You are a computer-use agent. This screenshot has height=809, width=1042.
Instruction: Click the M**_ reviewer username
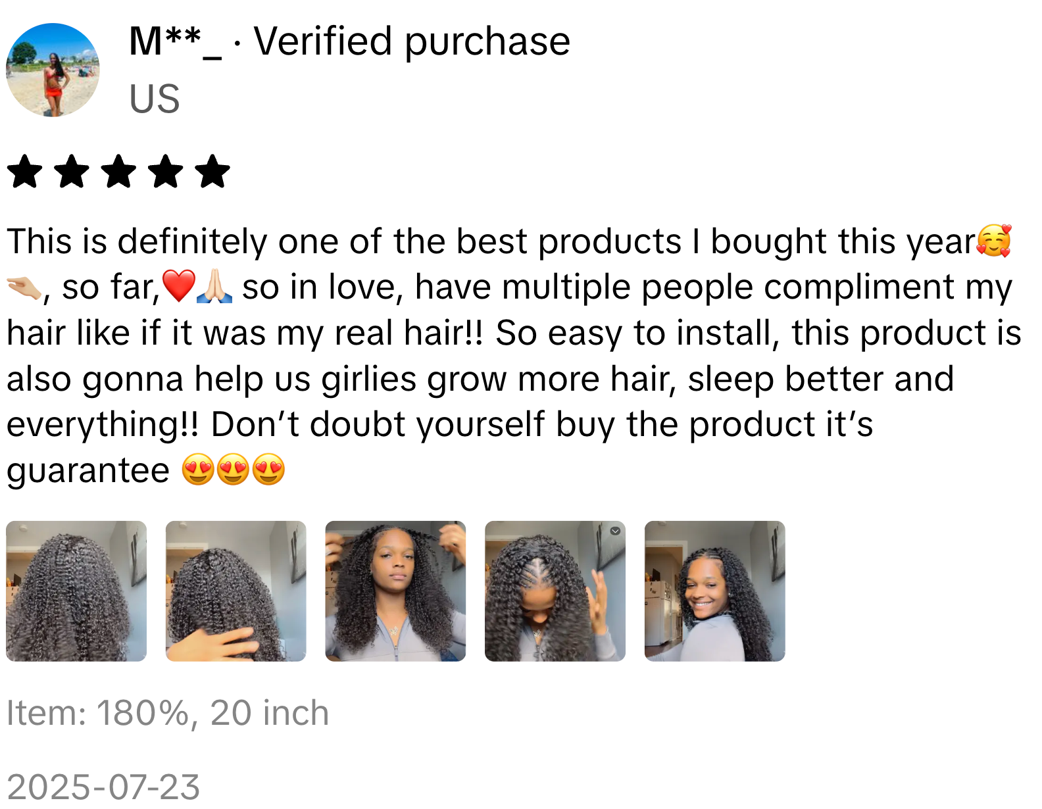[x=175, y=42]
